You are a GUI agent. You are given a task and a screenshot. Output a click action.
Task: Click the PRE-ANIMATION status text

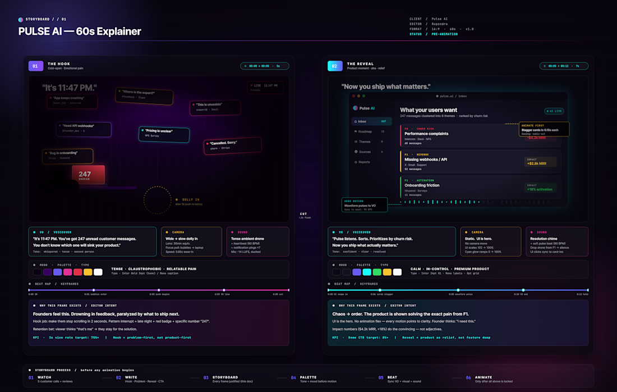445,34
